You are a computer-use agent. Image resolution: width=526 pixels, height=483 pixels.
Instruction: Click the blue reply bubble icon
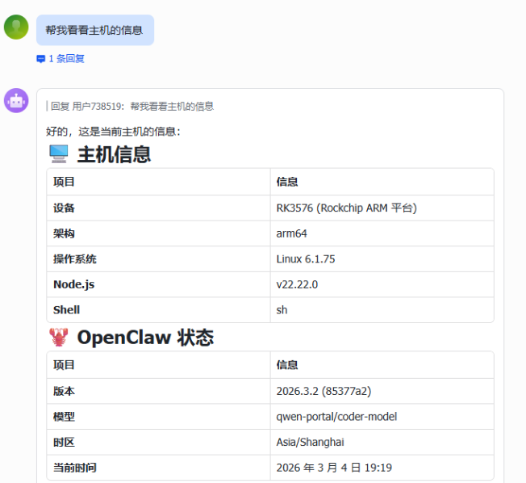[40, 59]
